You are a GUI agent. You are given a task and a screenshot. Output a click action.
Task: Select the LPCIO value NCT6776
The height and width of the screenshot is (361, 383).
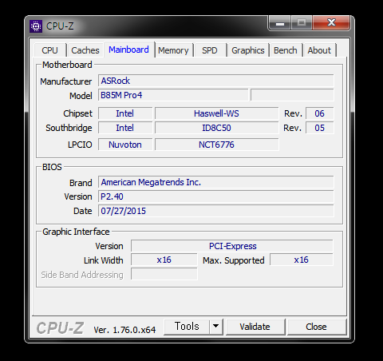click(x=216, y=145)
